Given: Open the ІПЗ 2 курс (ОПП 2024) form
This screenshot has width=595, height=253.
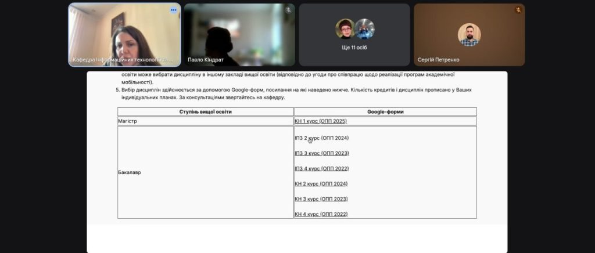Looking at the screenshot, I should point(321,138).
